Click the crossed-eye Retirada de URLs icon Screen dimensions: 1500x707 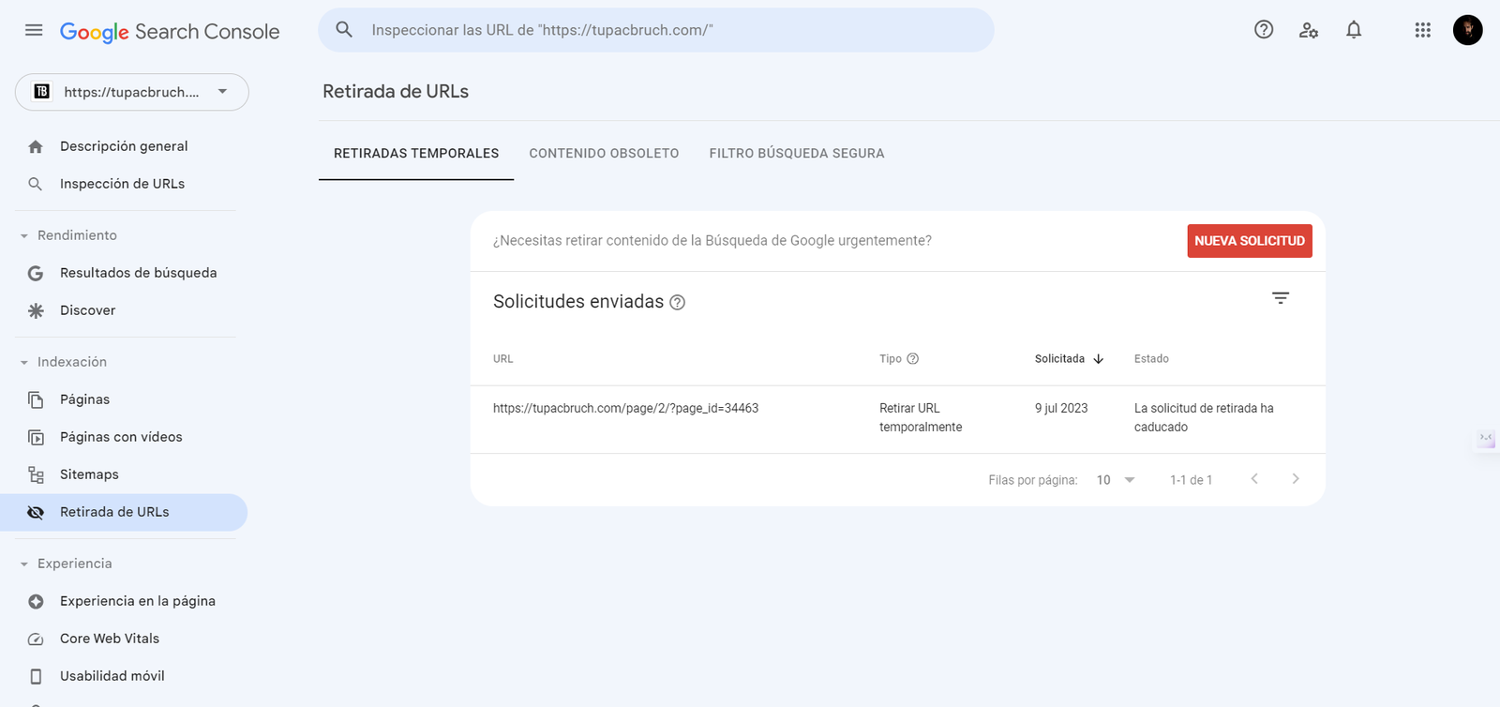[x=36, y=512]
